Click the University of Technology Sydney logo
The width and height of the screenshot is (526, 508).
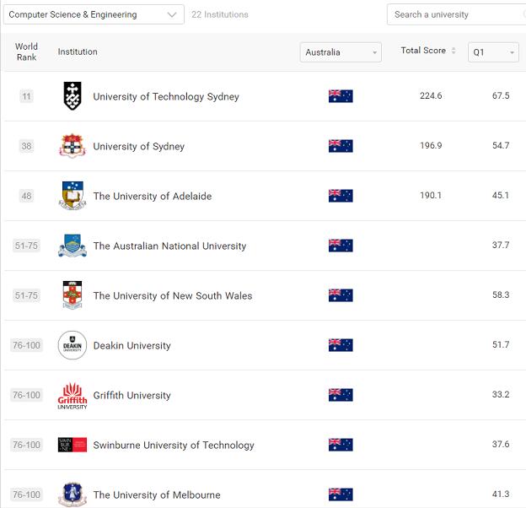(72, 96)
